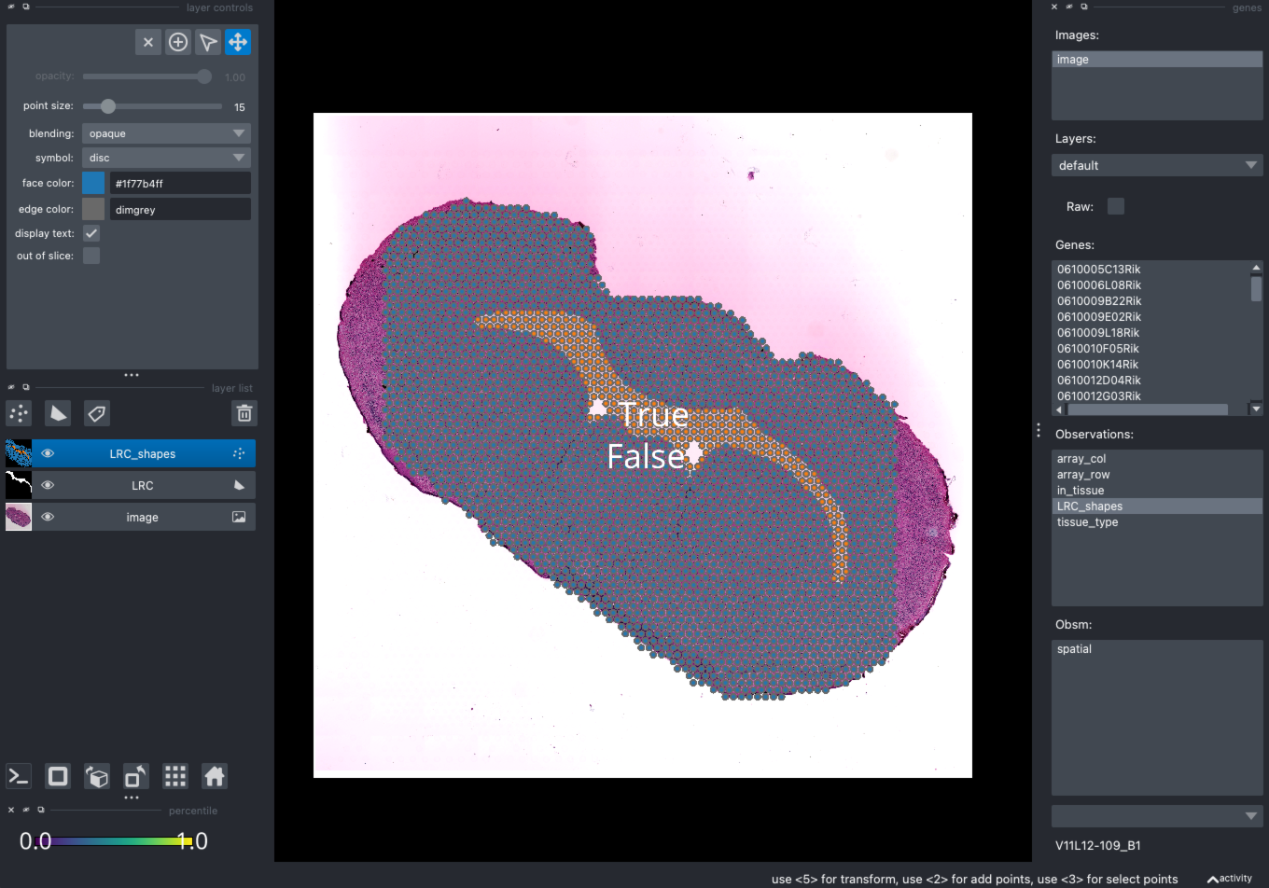Viewport: 1269px width, 888px height.
Task: Create a new labels layer
Action: click(x=97, y=413)
